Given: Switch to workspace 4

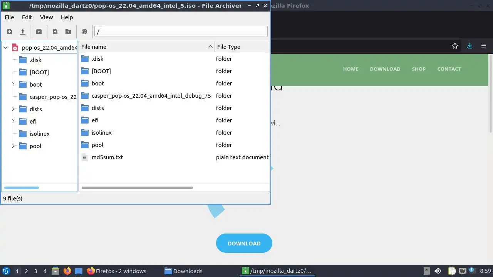Looking at the screenshot, I should pyautogui.click(x=45, y=271).
